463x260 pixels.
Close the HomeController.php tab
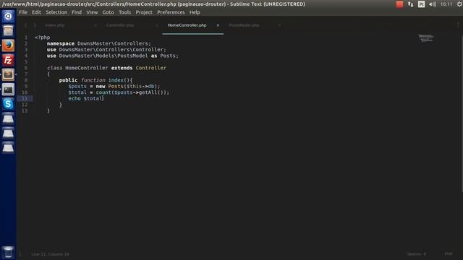[x=218, y=25]
